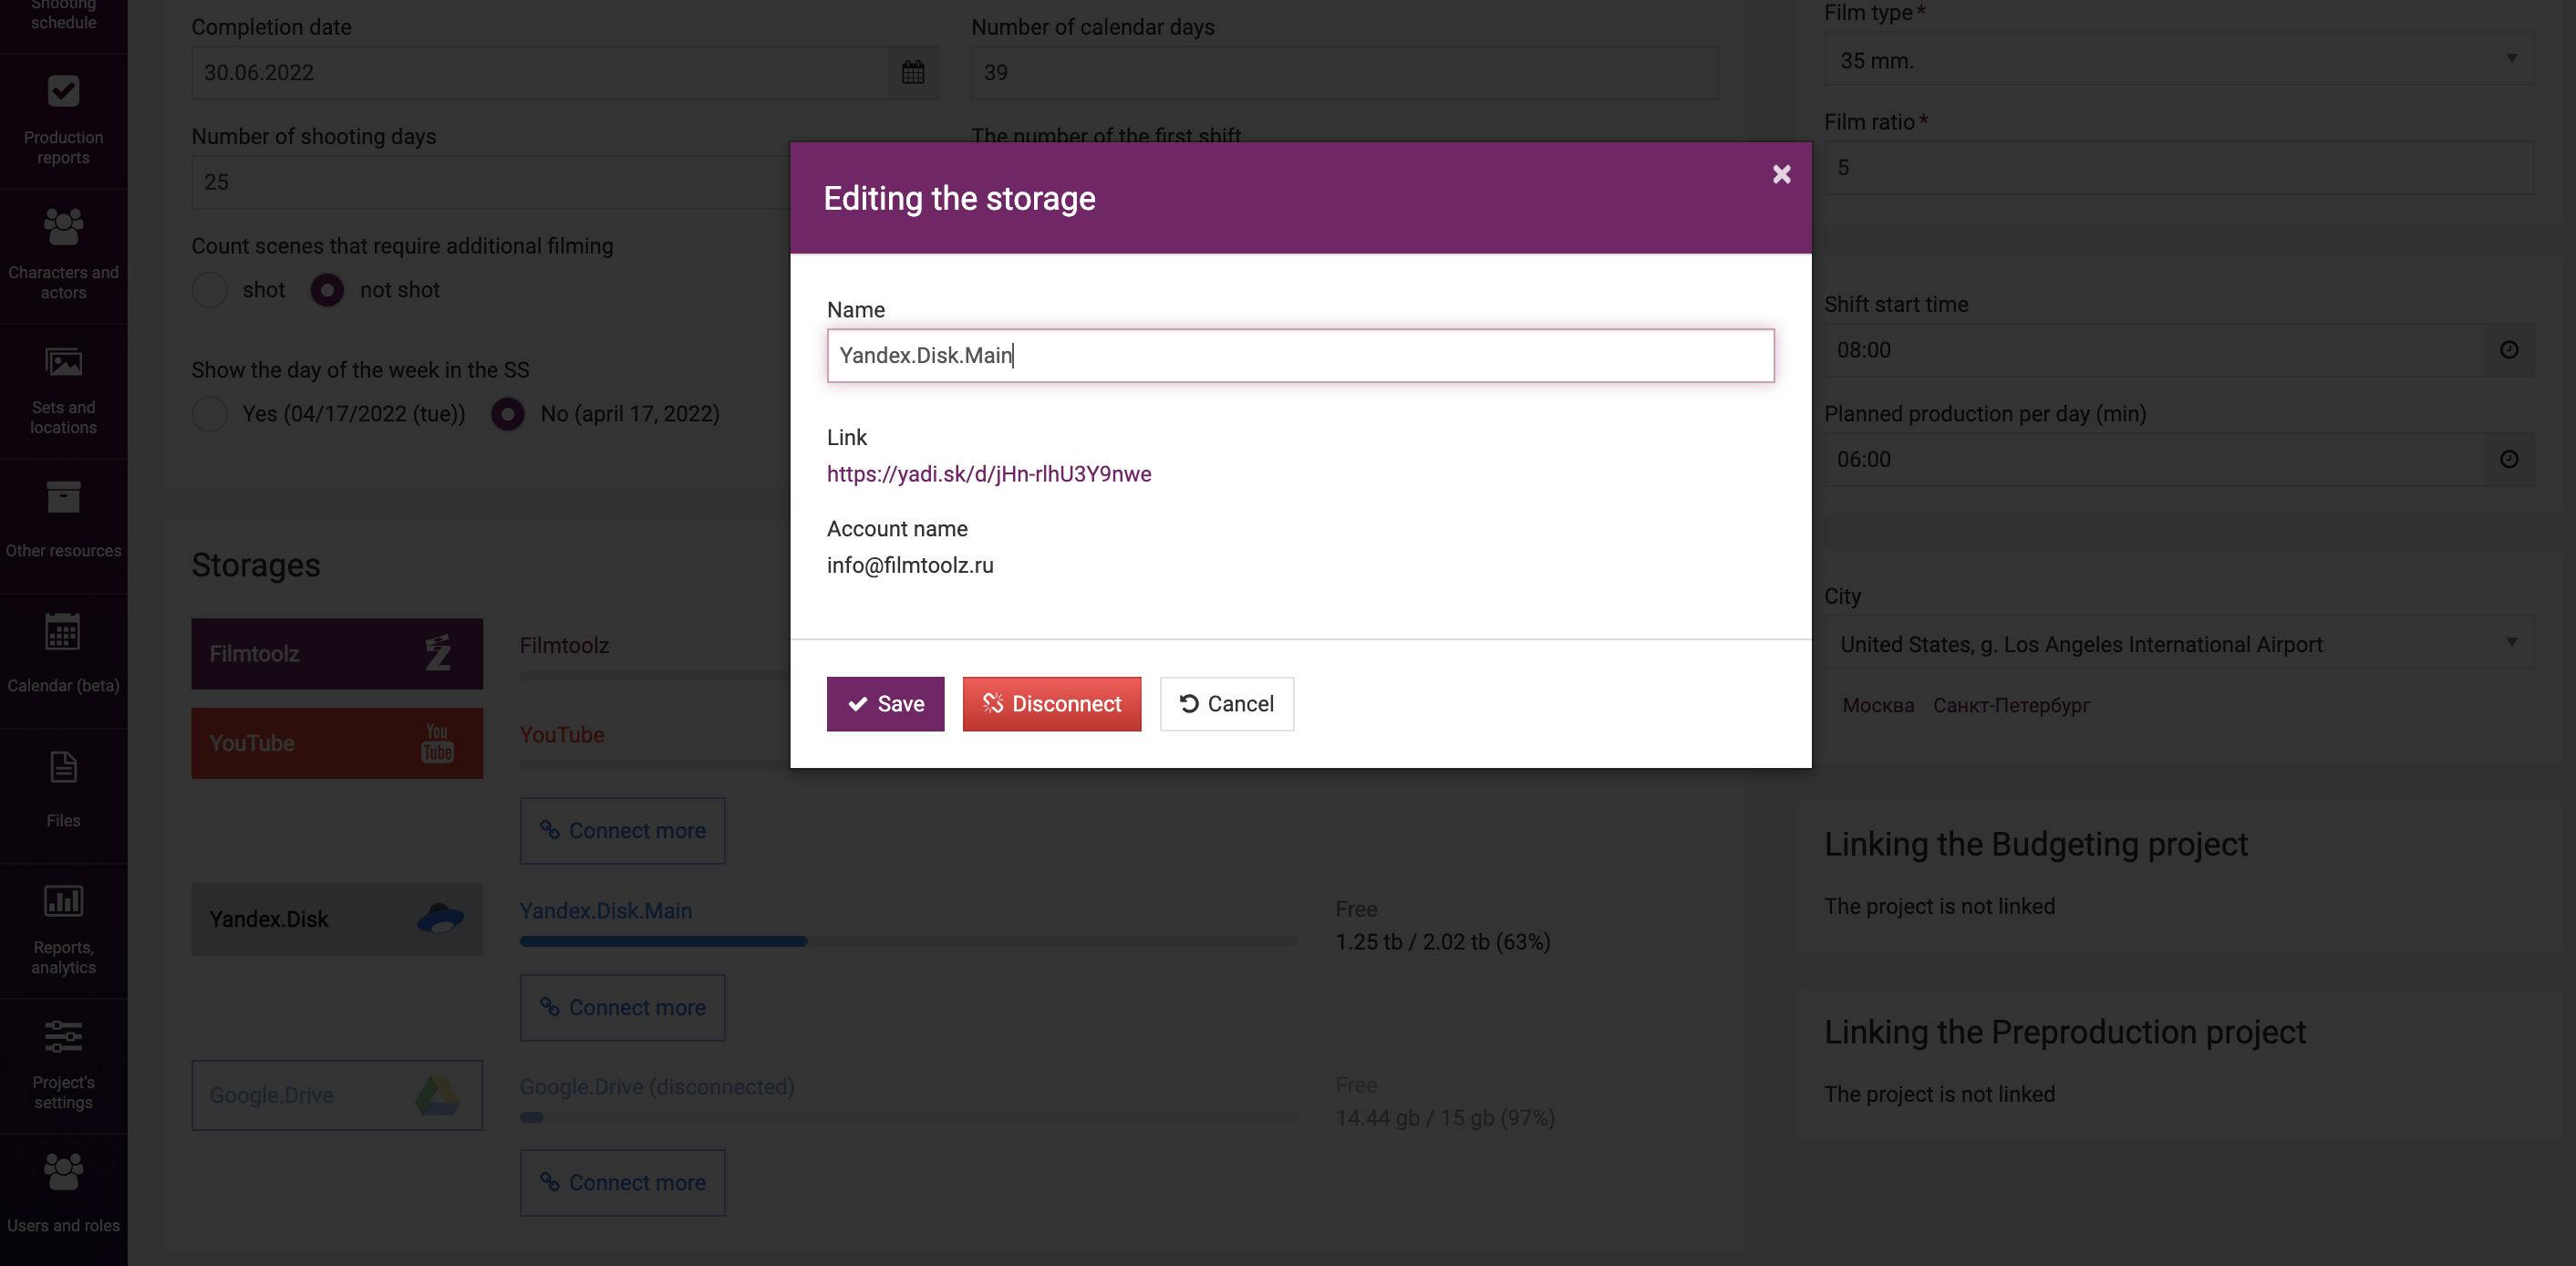Open Project's settings in sidebar

(63, 1066)
